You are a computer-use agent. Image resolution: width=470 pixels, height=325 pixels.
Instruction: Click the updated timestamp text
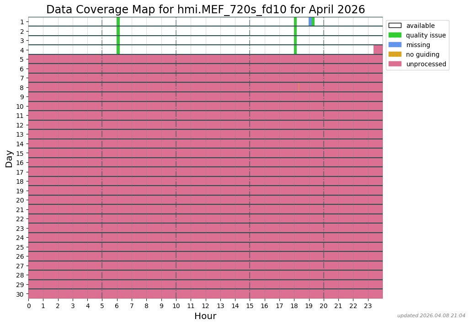click(x=431, y=315)
